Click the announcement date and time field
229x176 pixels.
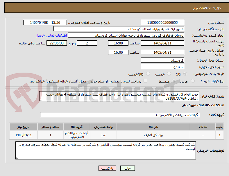45,22
